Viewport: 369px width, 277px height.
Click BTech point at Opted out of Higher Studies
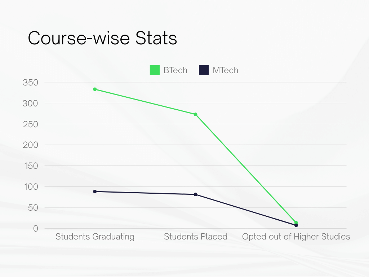coord(296,223)
